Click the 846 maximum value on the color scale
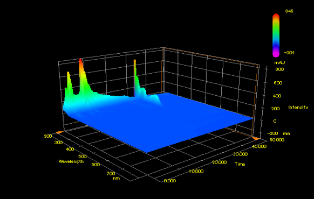Viewport: 314px width, 199px height. point(289,11)
